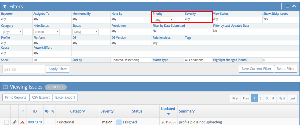Click the notes comment column icon
The image size is (300, 125).
click(x=47, y=111)
